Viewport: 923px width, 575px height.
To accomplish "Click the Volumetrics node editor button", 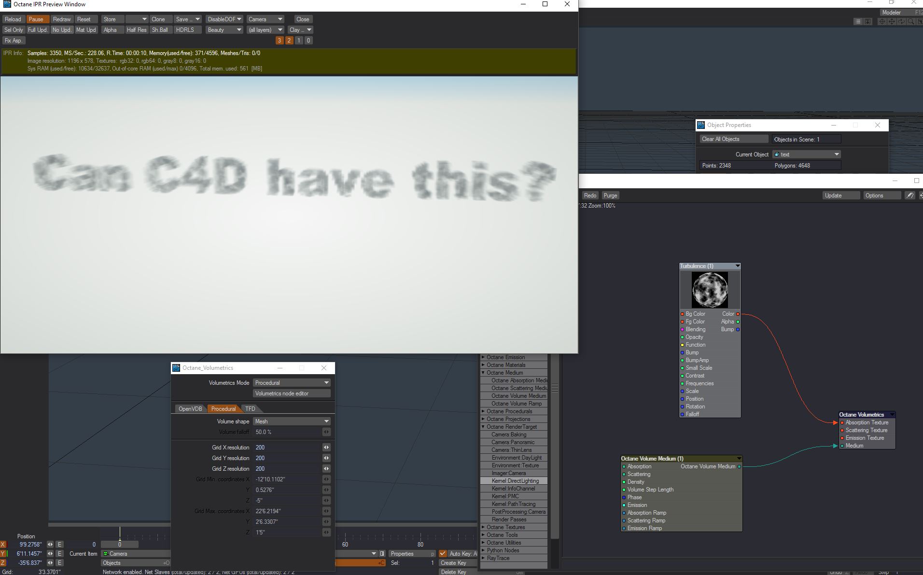I will coord(292,393).
